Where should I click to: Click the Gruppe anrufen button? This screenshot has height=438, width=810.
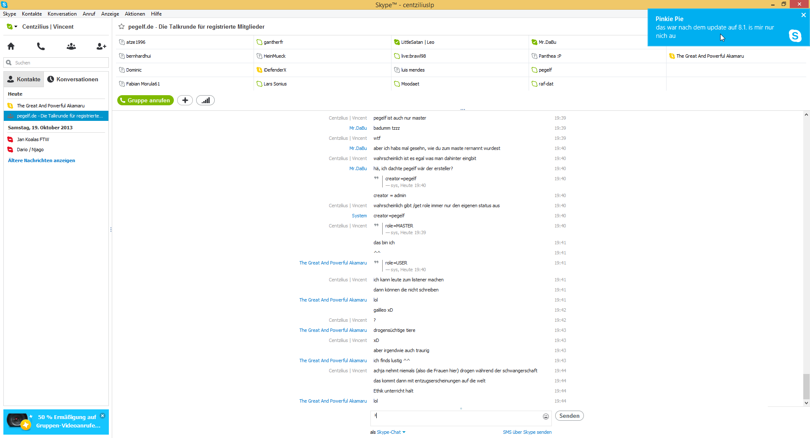(x=146, y=101)
